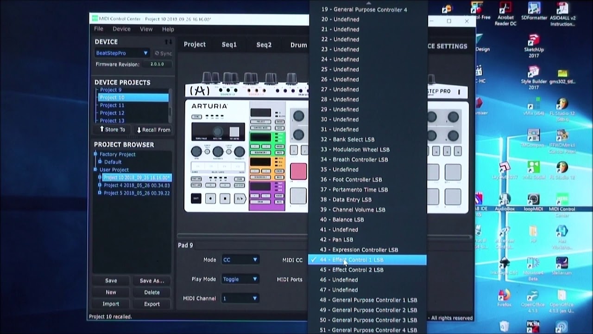Click the play/pause button on BeatStep image

click(x=240, y=199)
